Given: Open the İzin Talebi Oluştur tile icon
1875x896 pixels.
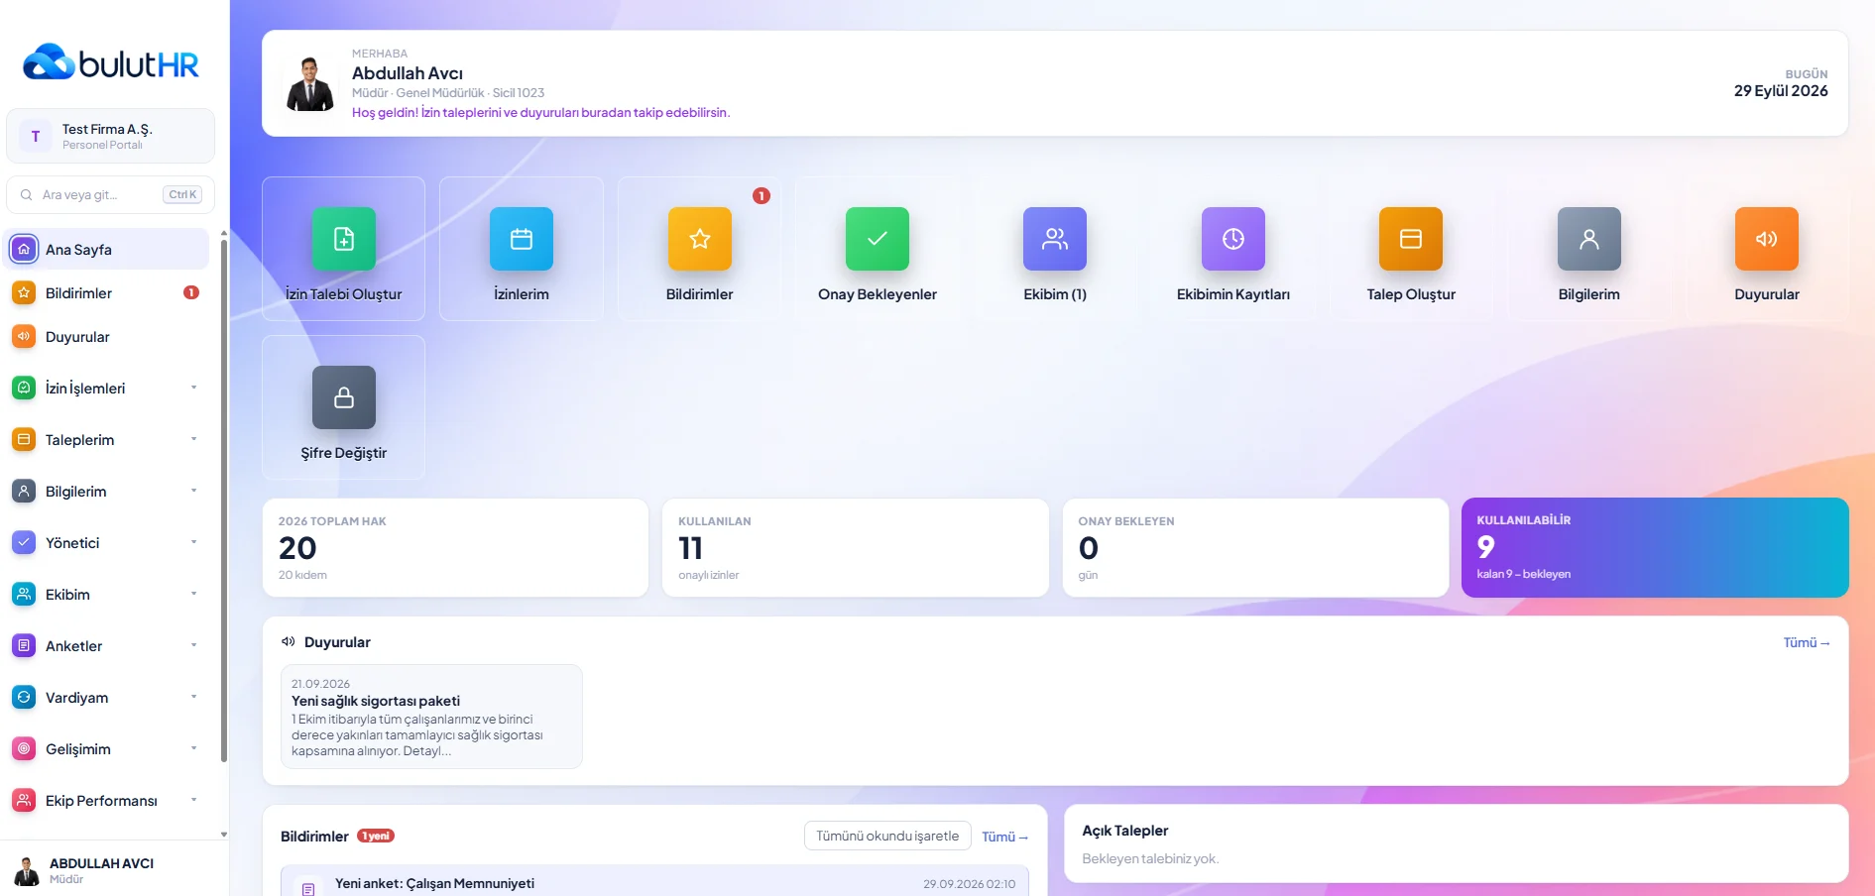Looking at the screenshot, I should tap(343, 239).
